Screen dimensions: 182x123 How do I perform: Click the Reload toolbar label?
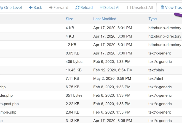(87, 8)
